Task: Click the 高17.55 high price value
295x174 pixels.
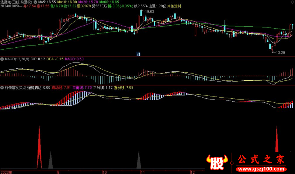Action: (x=43, y=6)
